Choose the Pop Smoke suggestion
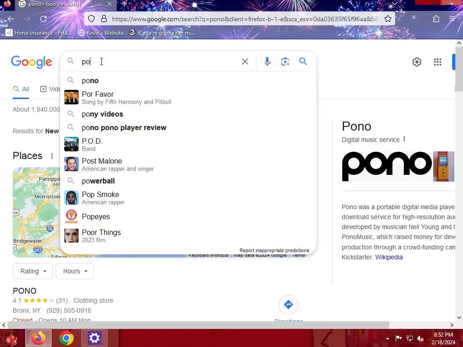 pos(188,198)
